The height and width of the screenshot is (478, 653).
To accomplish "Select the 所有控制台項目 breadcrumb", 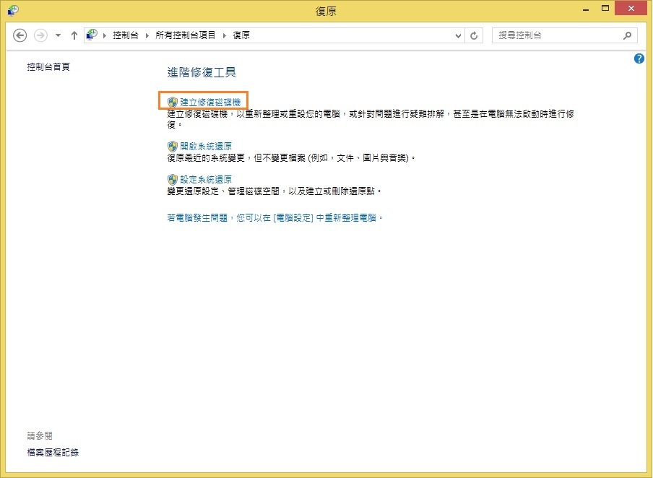I will click(186, 35).
